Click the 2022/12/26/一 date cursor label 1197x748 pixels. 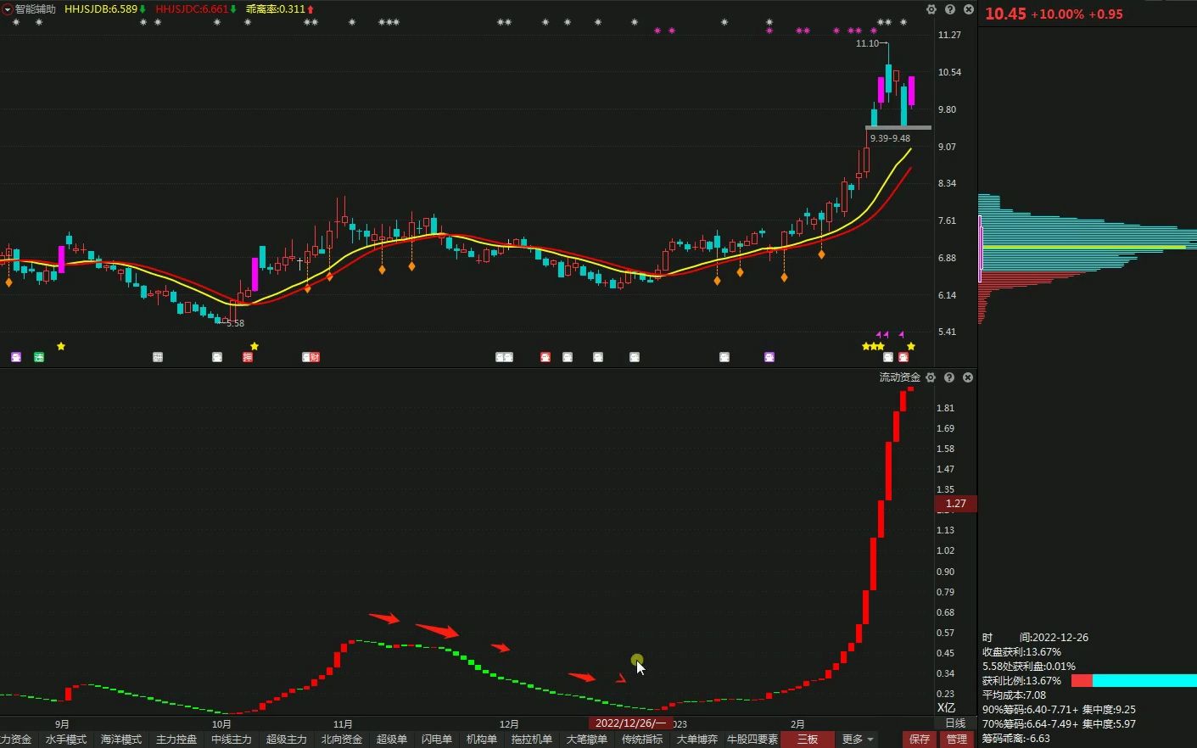click(631, 723)
